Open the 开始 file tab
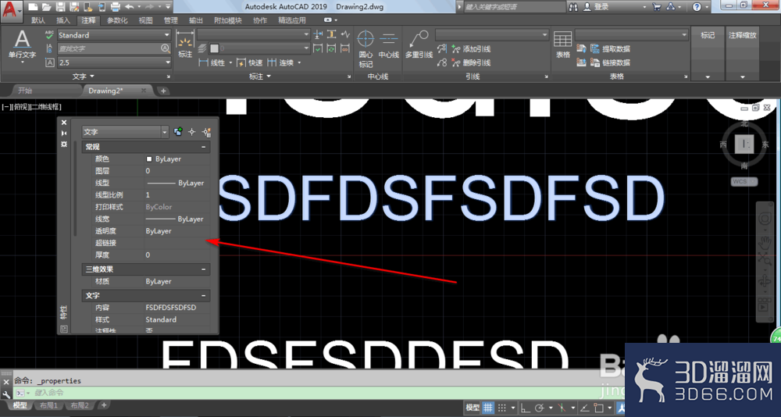Image resolution: width=781 pixels, height=417 pixels. (25, 91)
